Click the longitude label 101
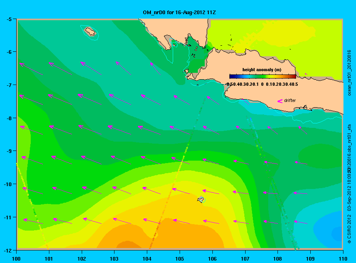The width and height of the screenshot is (356, 263). [49, 259]
